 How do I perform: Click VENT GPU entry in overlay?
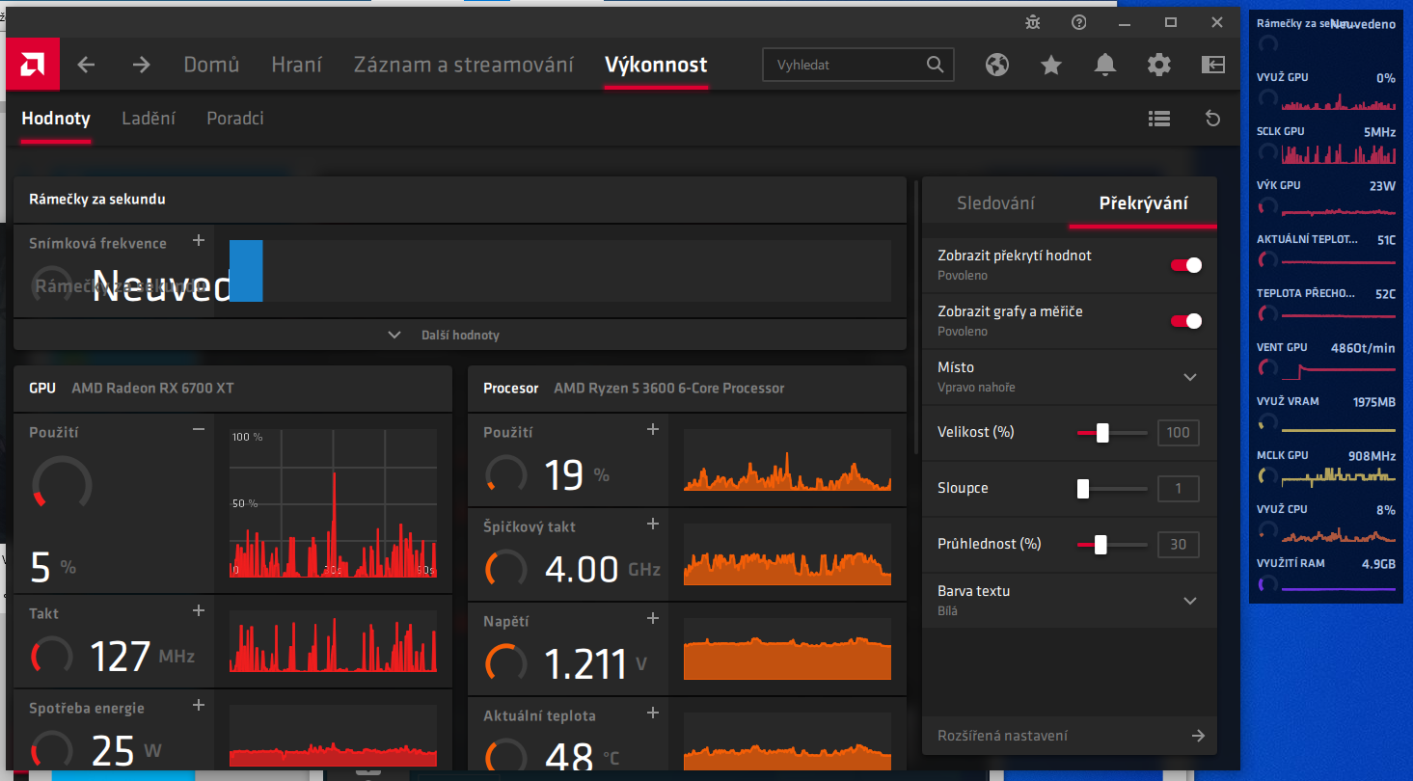click(1326, 360)
